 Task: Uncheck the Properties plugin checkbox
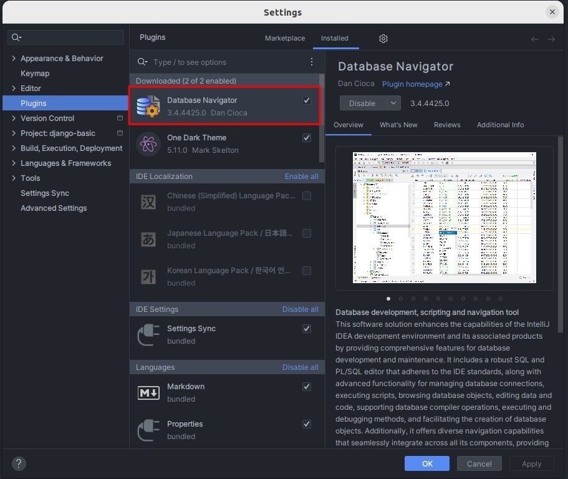[307, 424]
